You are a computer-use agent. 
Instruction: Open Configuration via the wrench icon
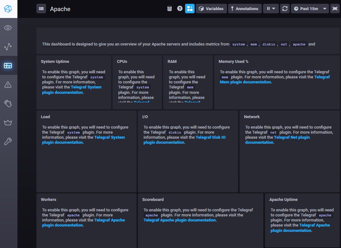tap(8, 141)
